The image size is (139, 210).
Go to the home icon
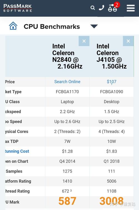click(13, 26)
